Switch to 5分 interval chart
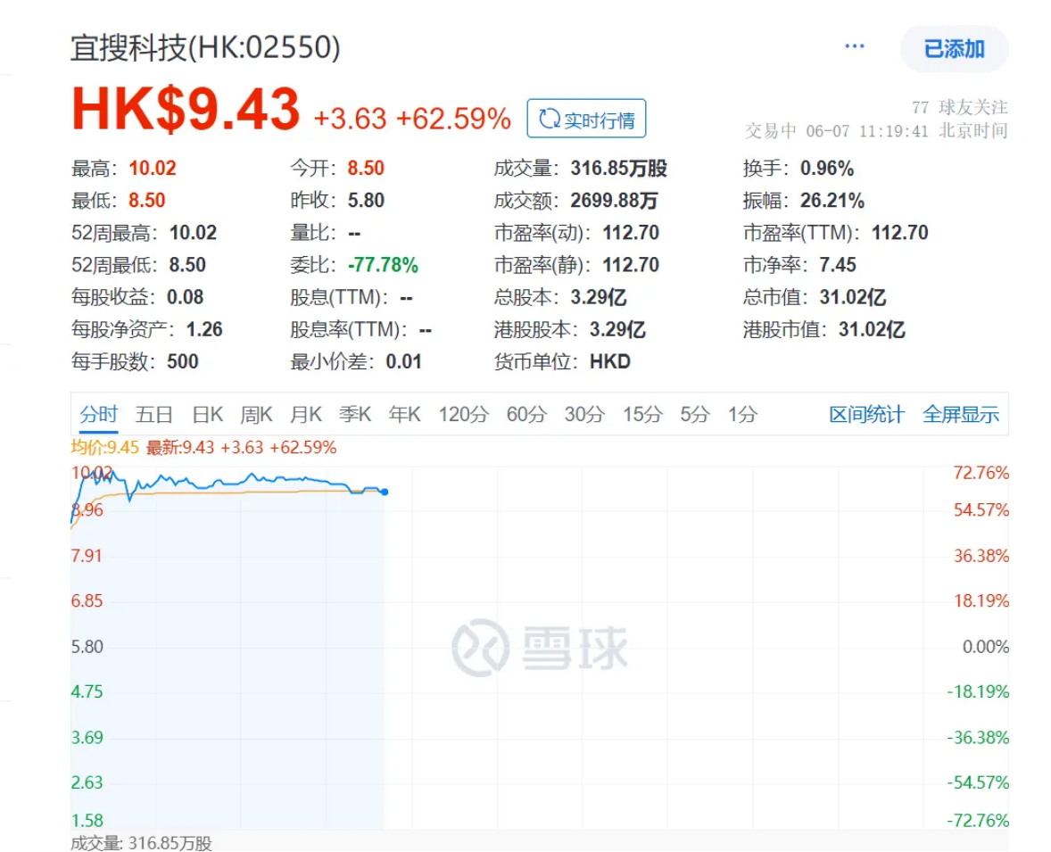1051x852 pixels. (694, 415)
